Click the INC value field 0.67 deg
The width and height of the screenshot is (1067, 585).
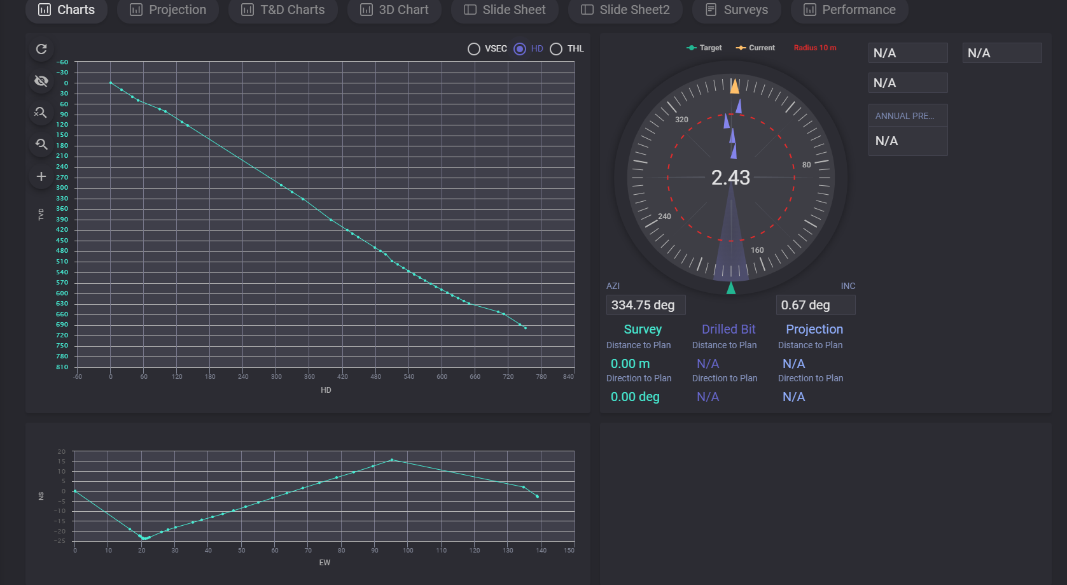(815, 305)
